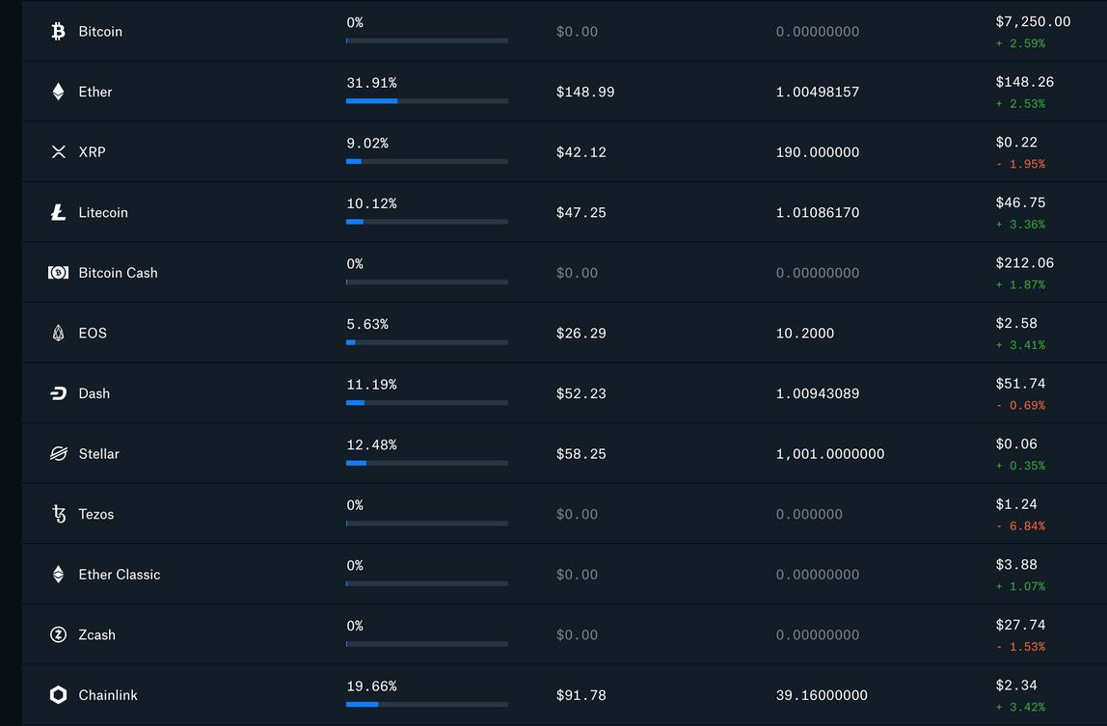This screenshot has width=1107, height=726.
Task: Click the 31.91% allocation percentage
Action: [x=371, y=83]
